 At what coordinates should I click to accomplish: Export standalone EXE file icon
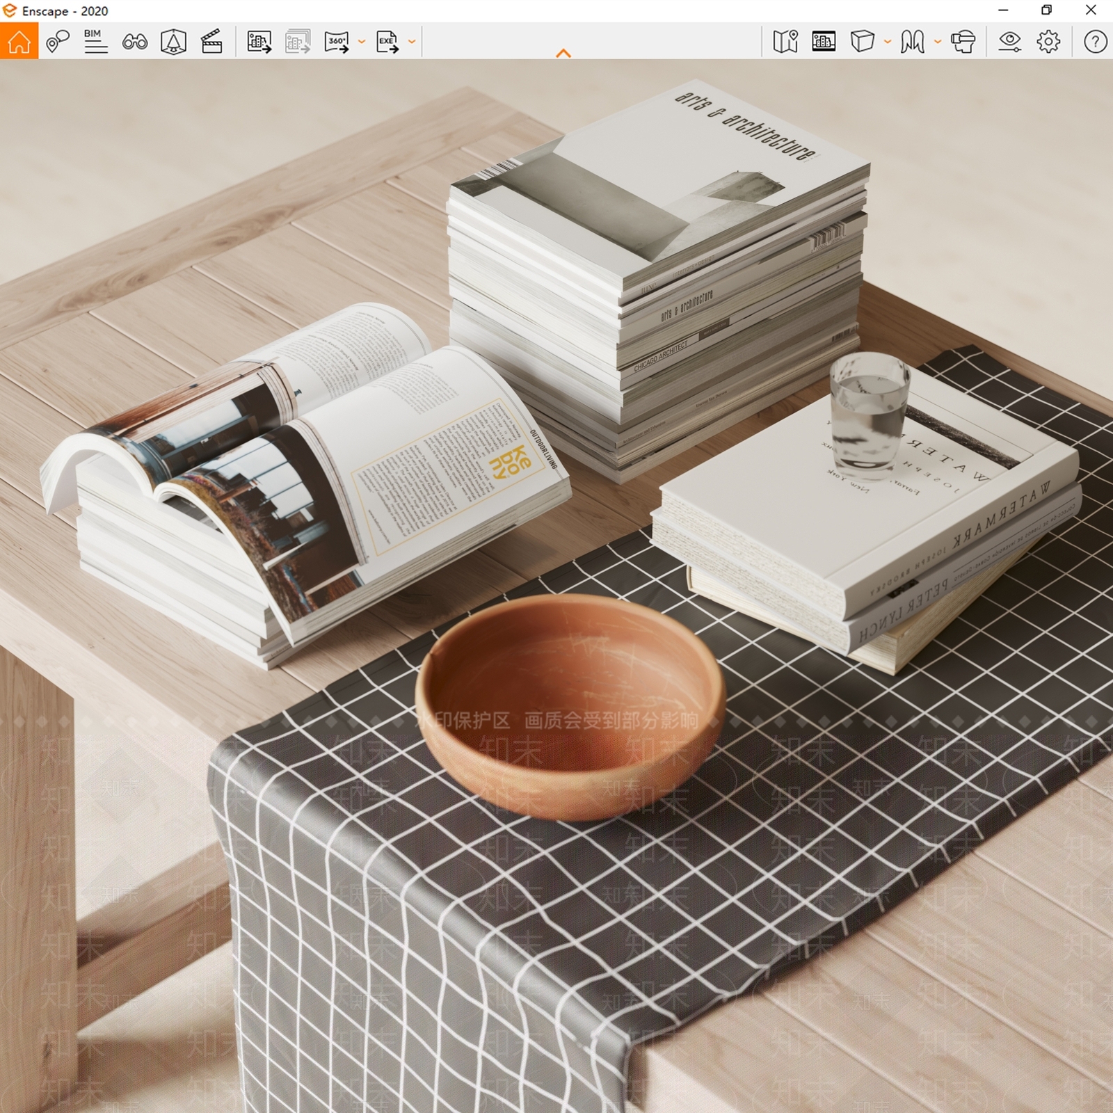387,42
